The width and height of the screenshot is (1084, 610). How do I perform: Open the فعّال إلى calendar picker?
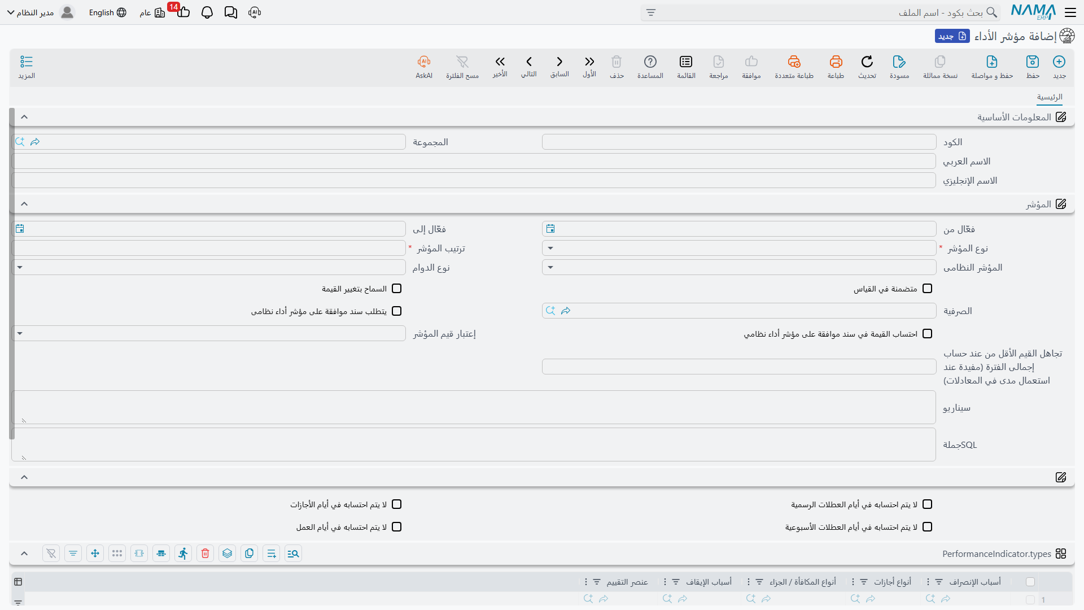[x=20, y=229]
